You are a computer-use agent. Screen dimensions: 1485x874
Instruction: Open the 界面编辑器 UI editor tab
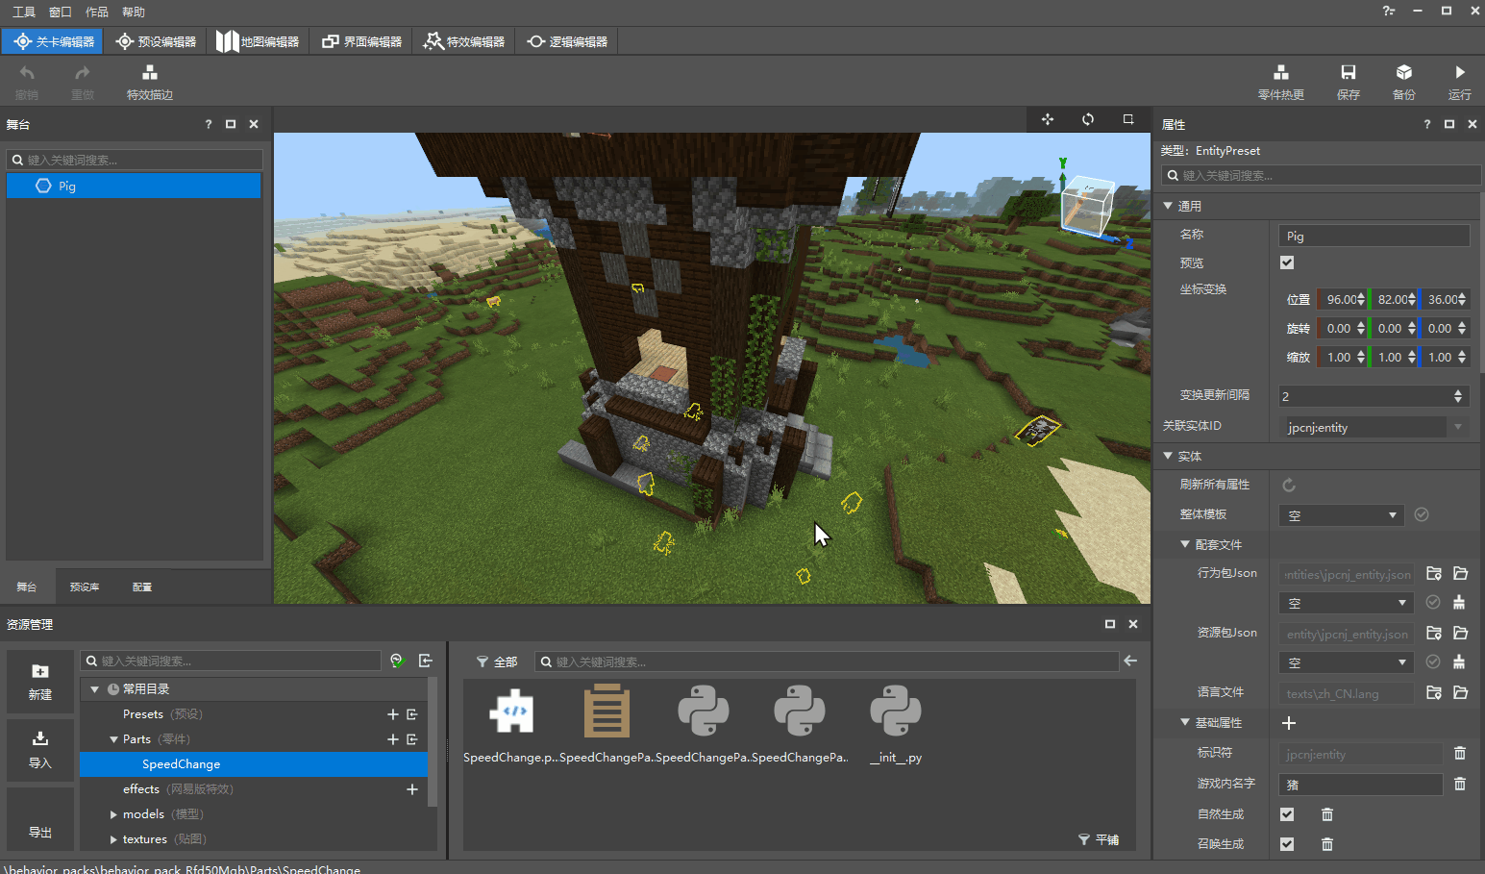(x=361, y=41)
